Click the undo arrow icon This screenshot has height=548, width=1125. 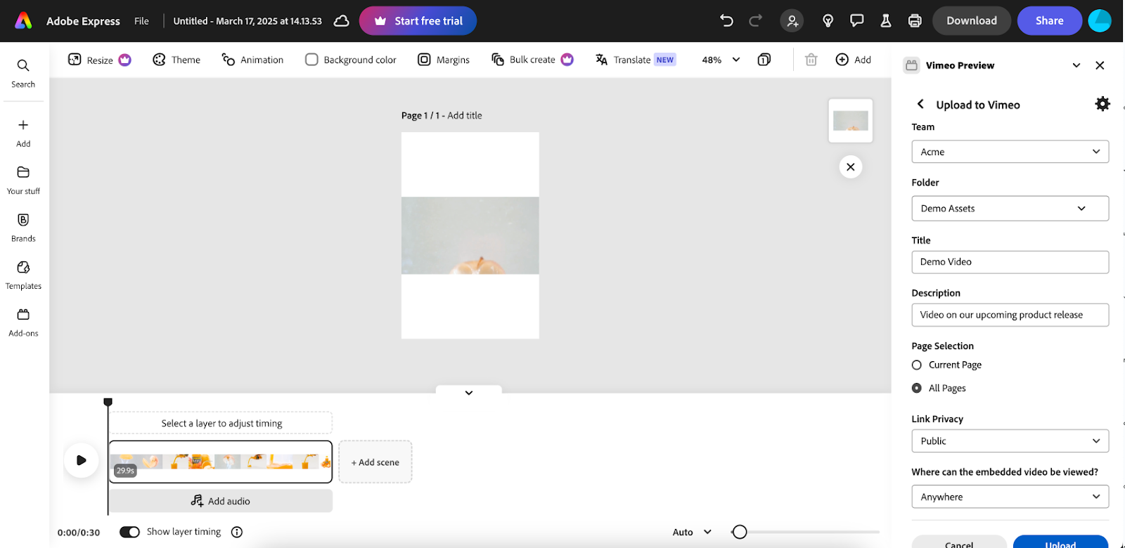coord(726,21)
